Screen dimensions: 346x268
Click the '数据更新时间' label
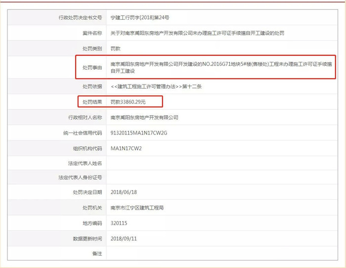pyautogui.click(x=87, y=239)
